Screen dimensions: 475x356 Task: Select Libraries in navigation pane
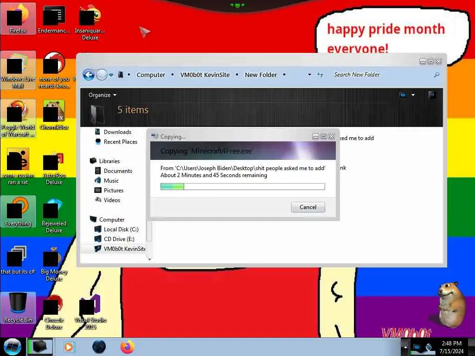pos(104,161)
